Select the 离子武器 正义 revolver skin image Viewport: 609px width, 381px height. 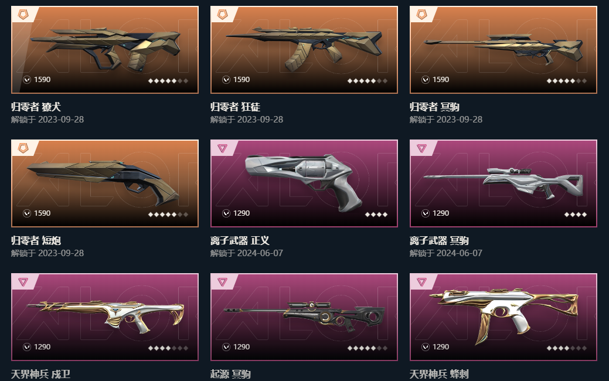coord(304,183)
